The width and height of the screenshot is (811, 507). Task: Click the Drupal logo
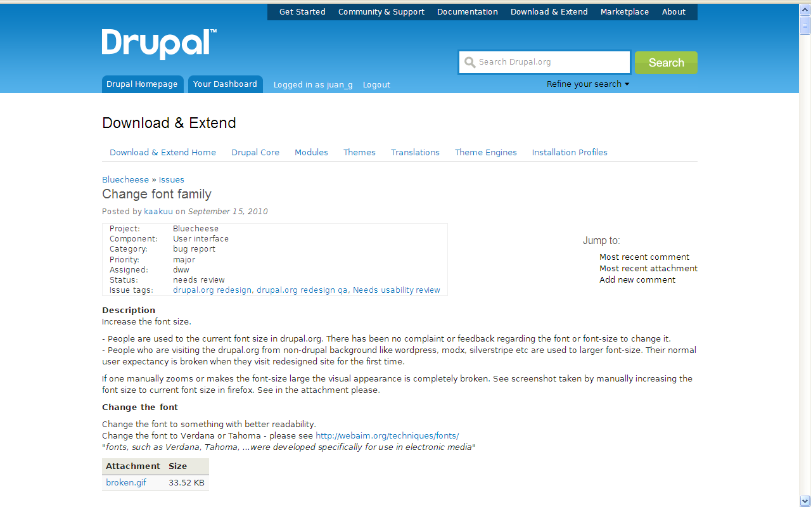coord(159,44)
